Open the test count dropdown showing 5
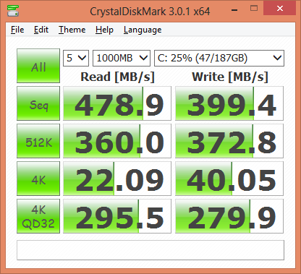 [76, 58]
